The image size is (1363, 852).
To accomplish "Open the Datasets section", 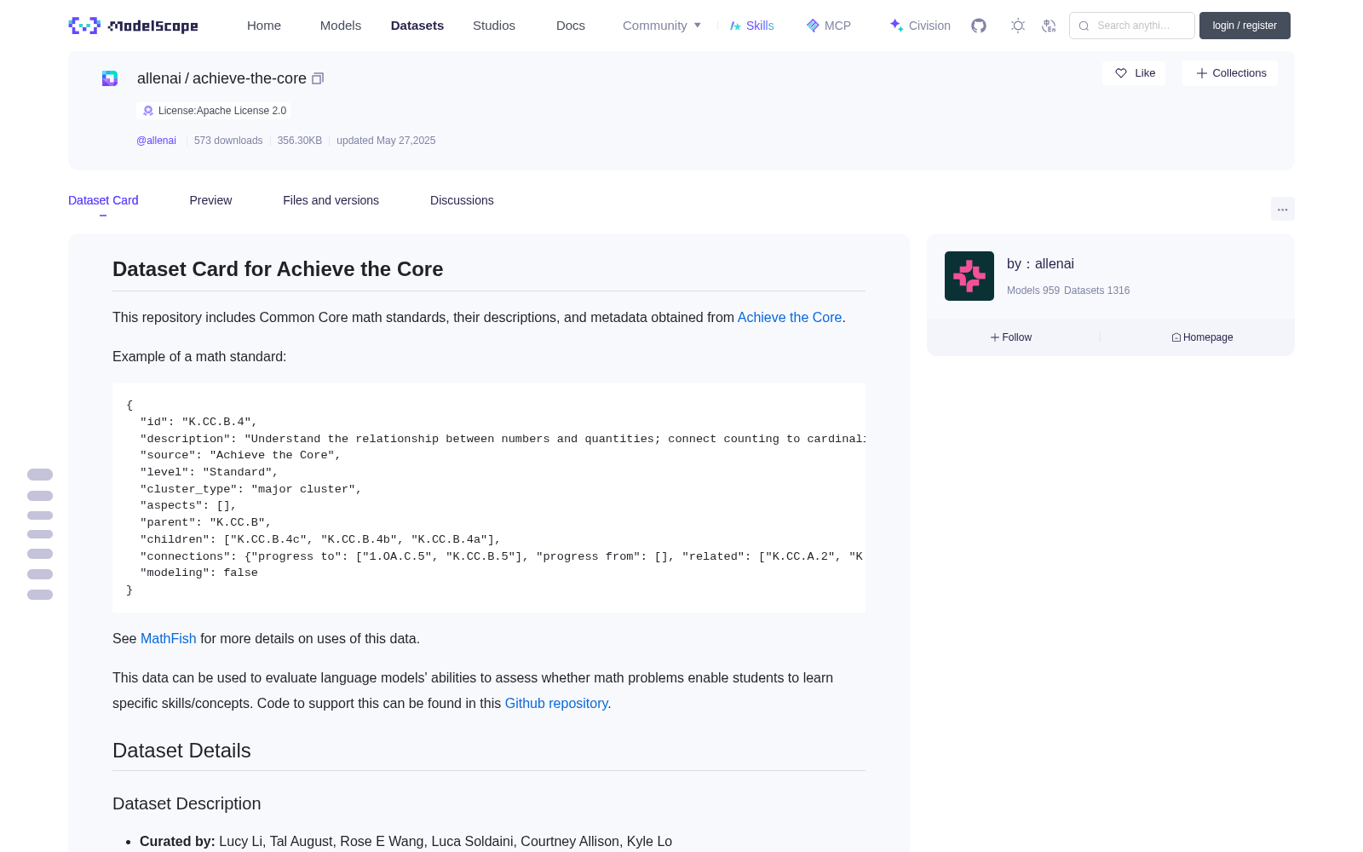I will (417, 26).
